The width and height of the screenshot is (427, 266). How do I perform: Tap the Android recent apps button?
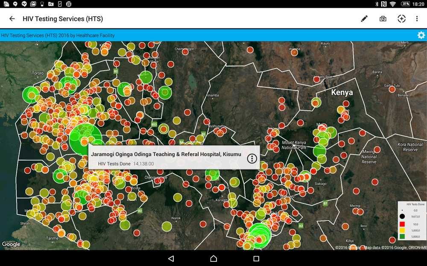(x=256, y=258)
